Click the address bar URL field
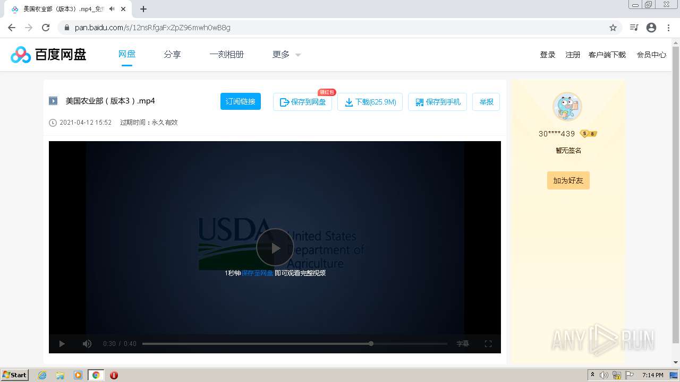The width and height of the screenshot is (680, 382). tap(340, 28)
